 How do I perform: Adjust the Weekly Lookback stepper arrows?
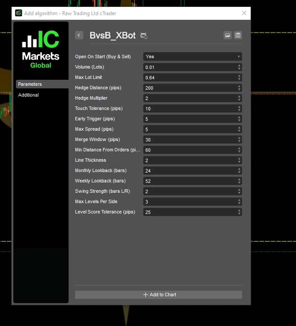pyautogui.click(x=239, y=181)
